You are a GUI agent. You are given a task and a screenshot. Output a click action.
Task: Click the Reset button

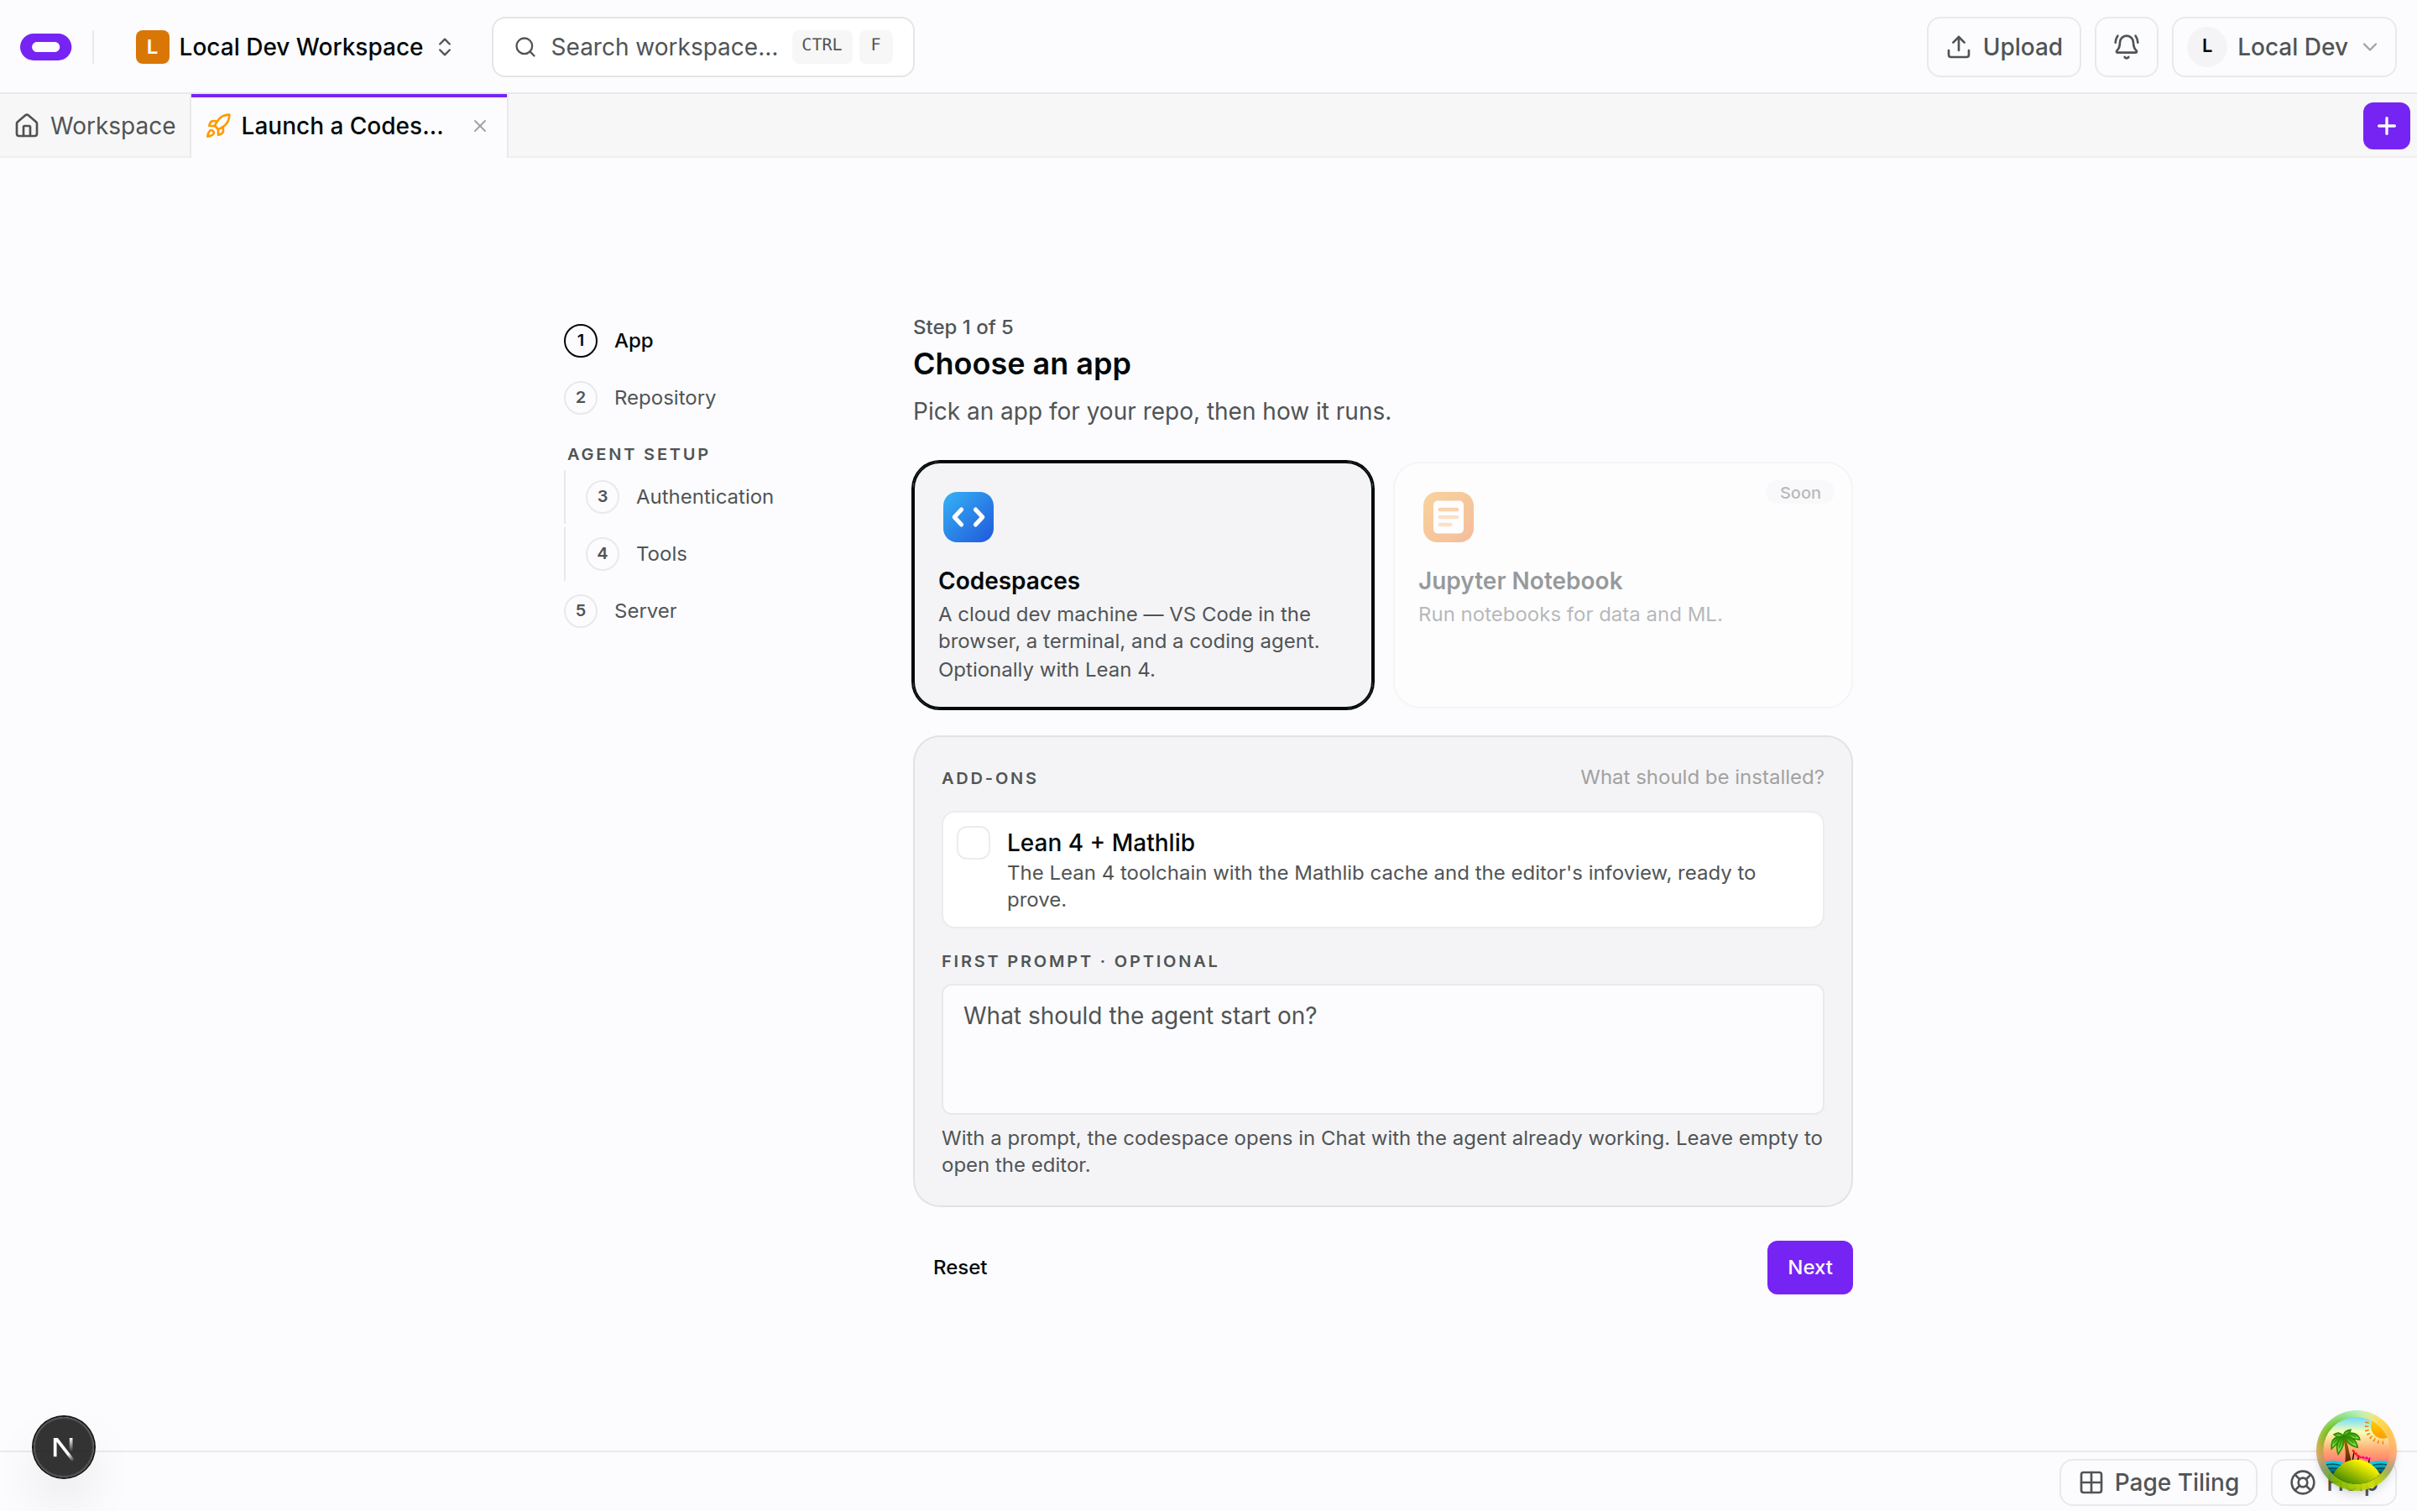[x=960, y=1268]
